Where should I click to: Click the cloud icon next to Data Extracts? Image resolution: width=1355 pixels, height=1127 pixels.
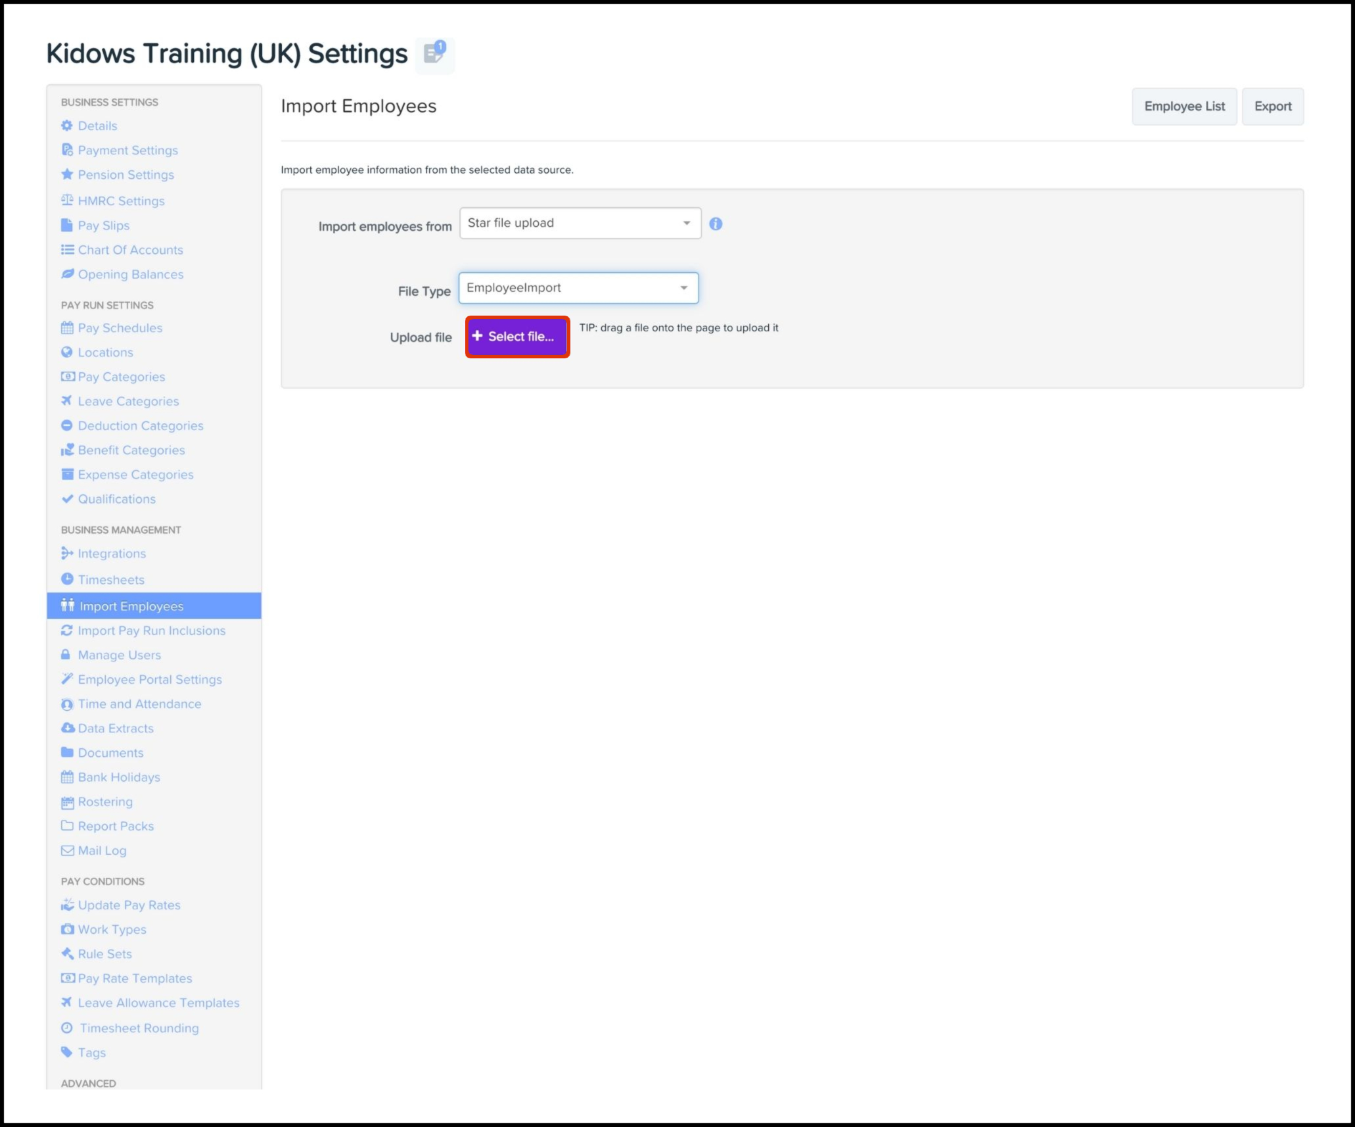coord(67,728)
